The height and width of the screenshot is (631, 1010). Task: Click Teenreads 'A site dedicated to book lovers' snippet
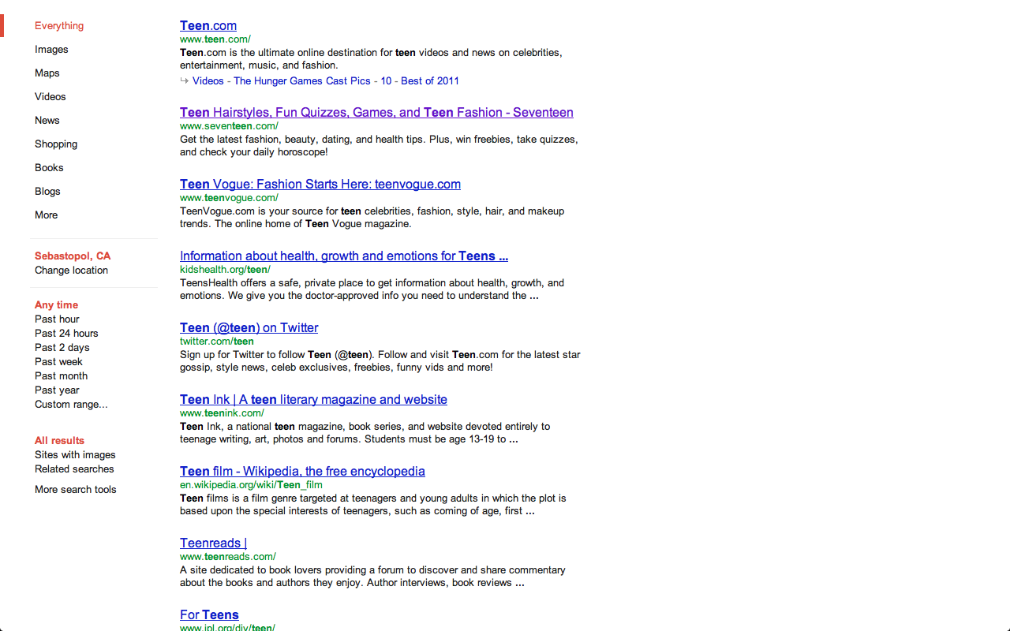coord(372,577)
